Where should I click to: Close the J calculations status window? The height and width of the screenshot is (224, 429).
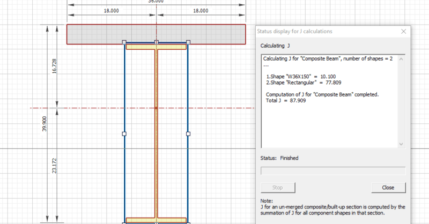tap(403, 32)
